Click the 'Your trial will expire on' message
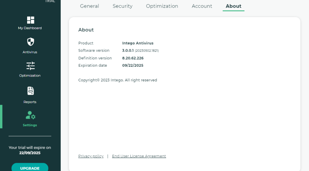 30,147
